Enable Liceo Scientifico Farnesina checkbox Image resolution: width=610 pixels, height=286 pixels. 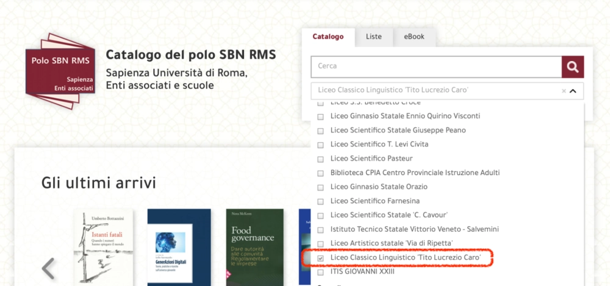point(321,202)
